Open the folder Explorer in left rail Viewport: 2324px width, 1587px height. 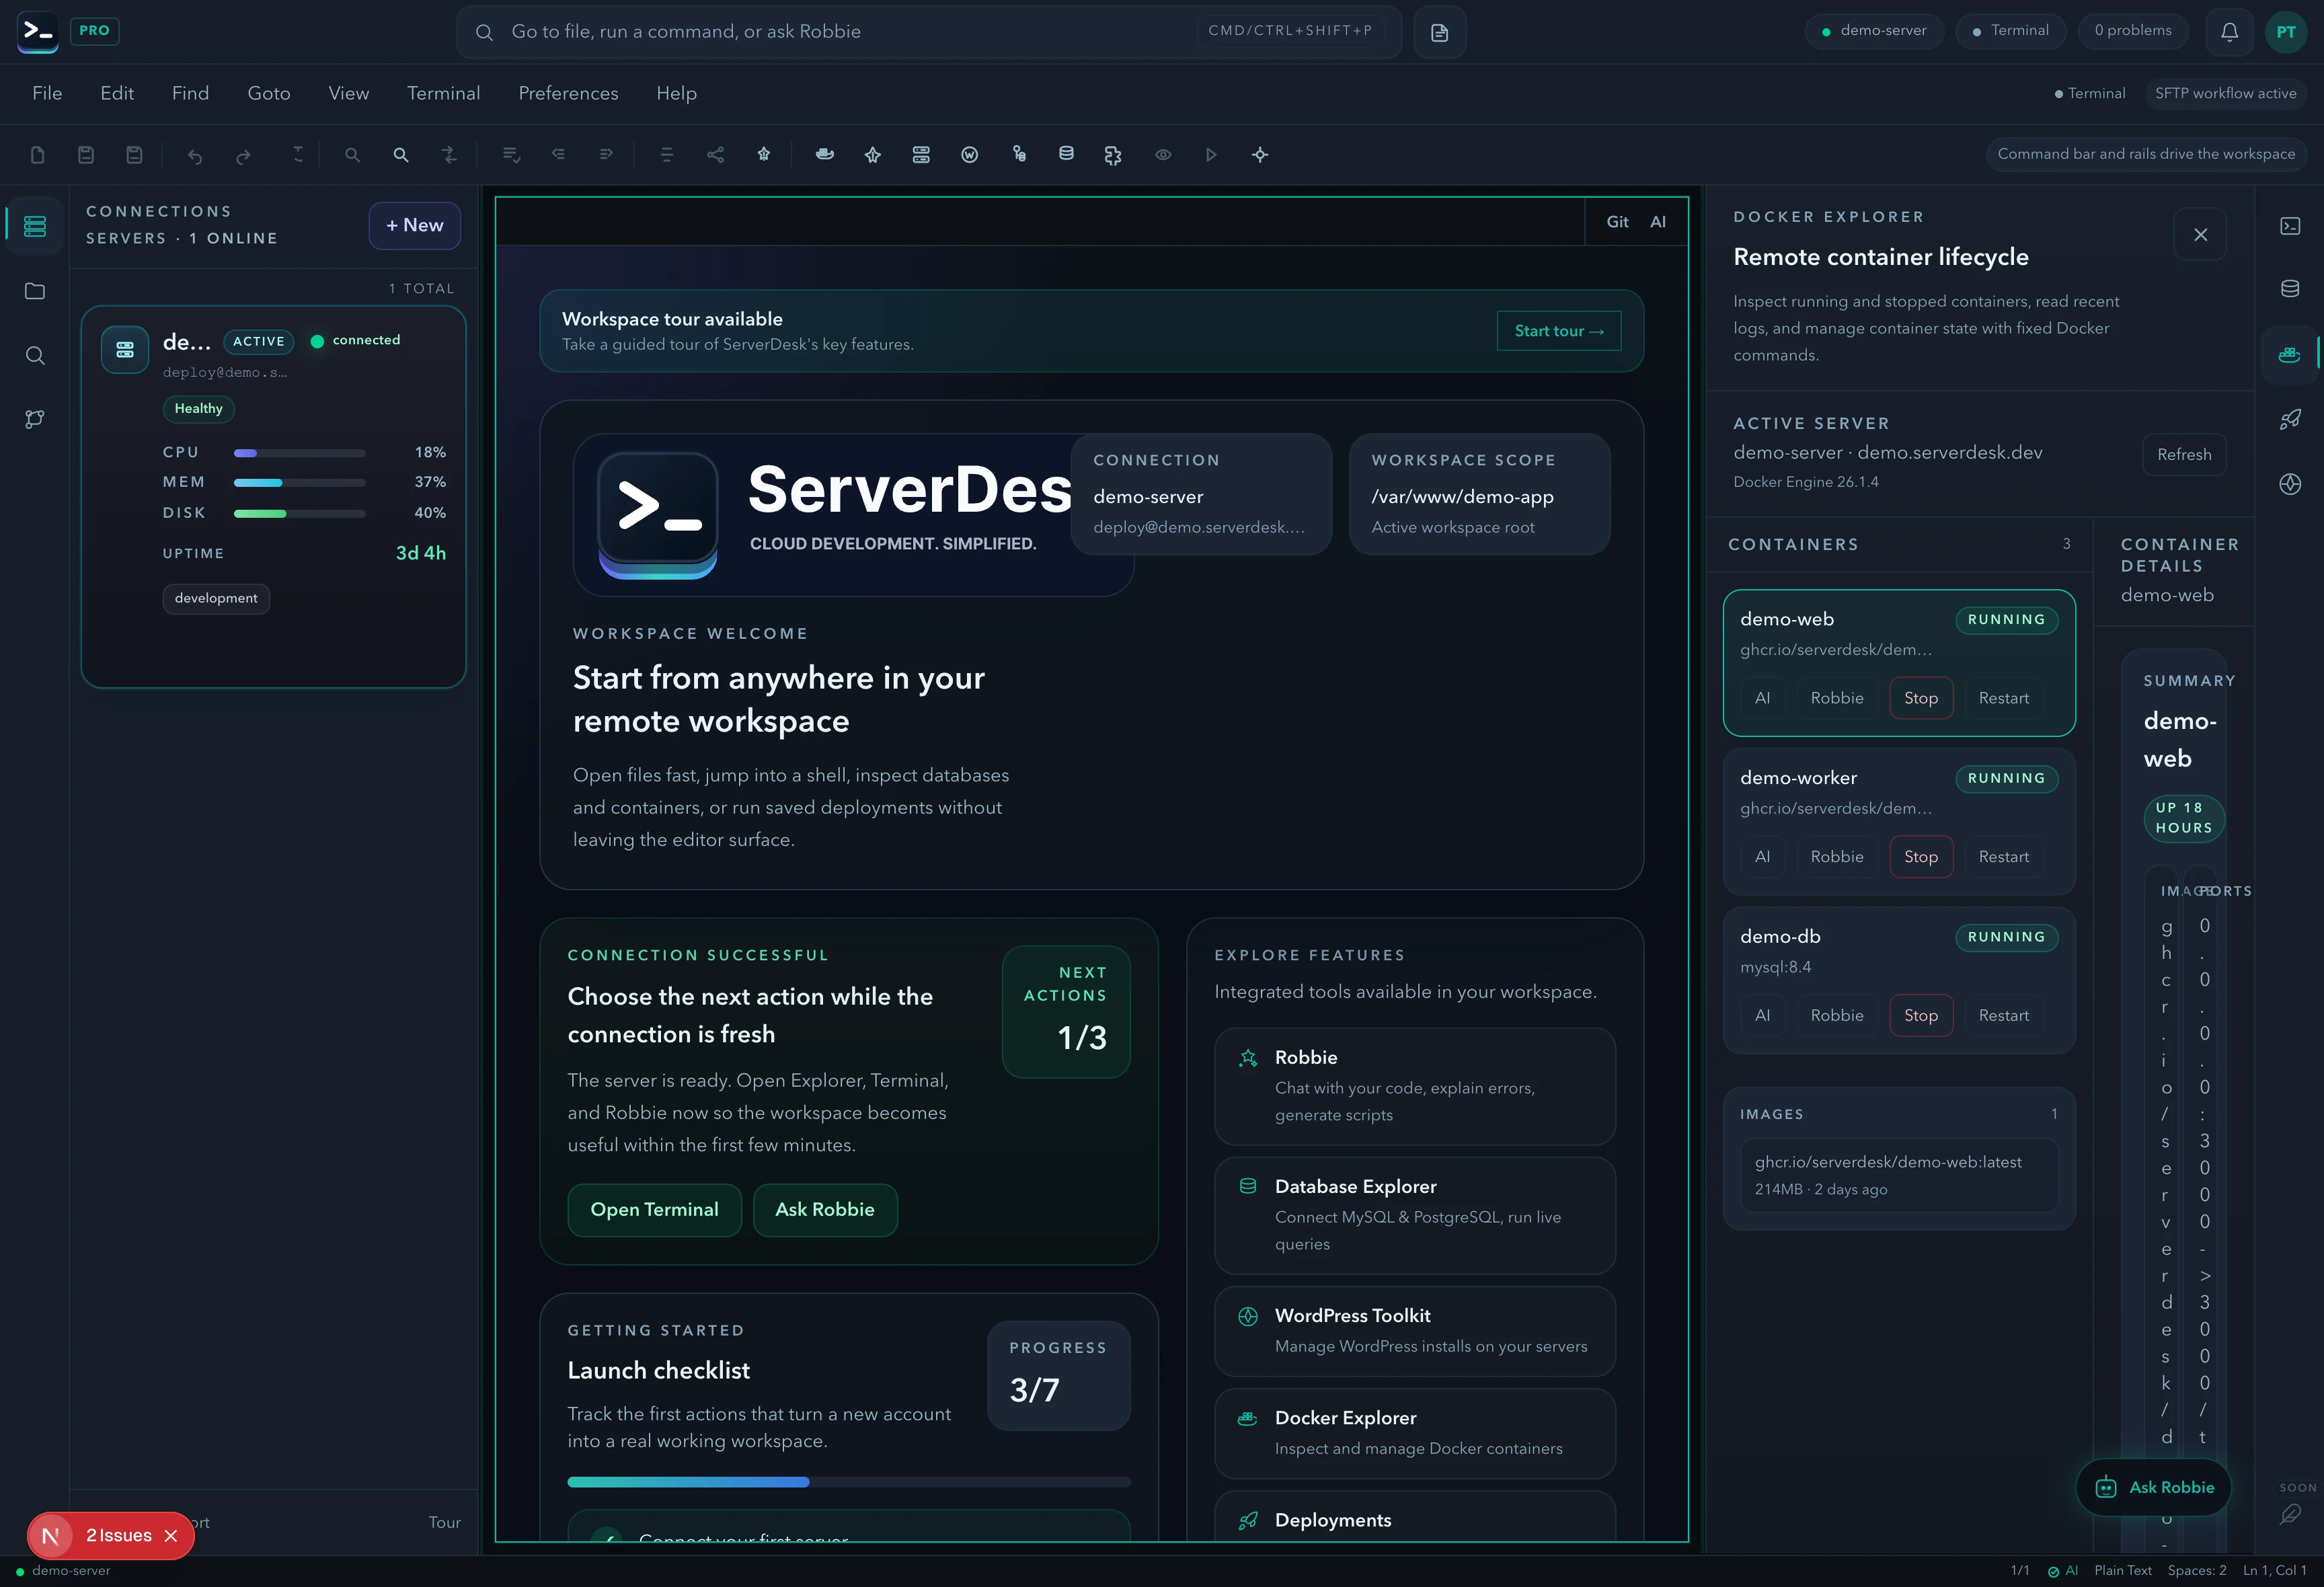pyautogui.click(x=35, y=291)
